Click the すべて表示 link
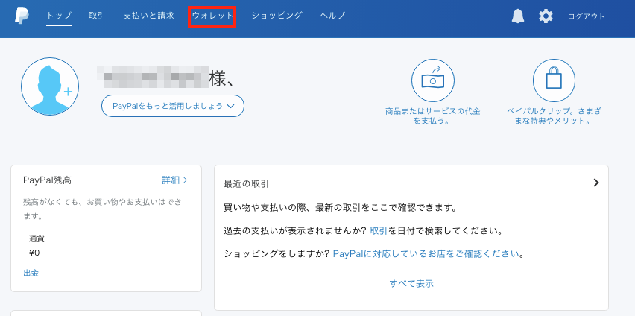 click(411, 284)
